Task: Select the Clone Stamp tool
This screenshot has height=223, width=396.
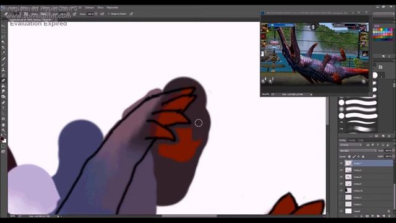Action: pos(3,69)
